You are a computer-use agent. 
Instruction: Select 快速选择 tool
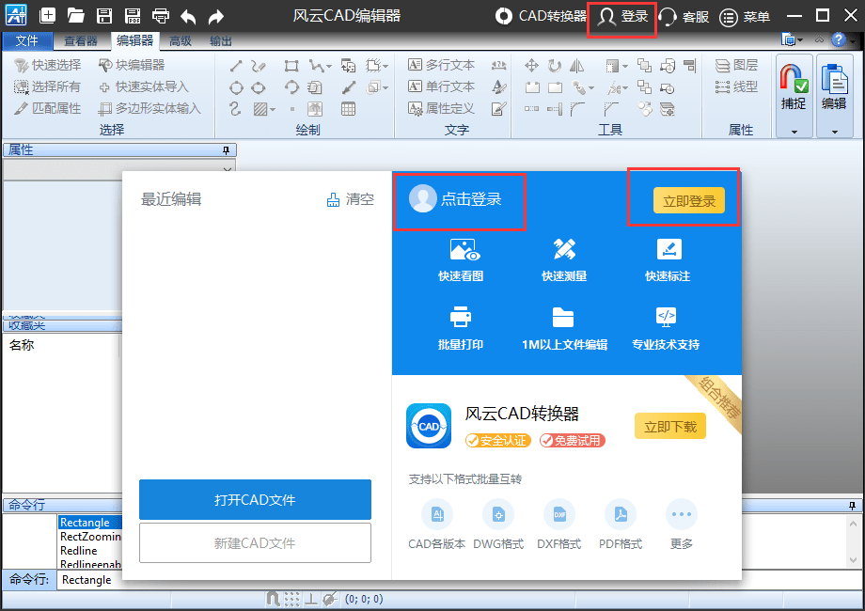[48, 65]
